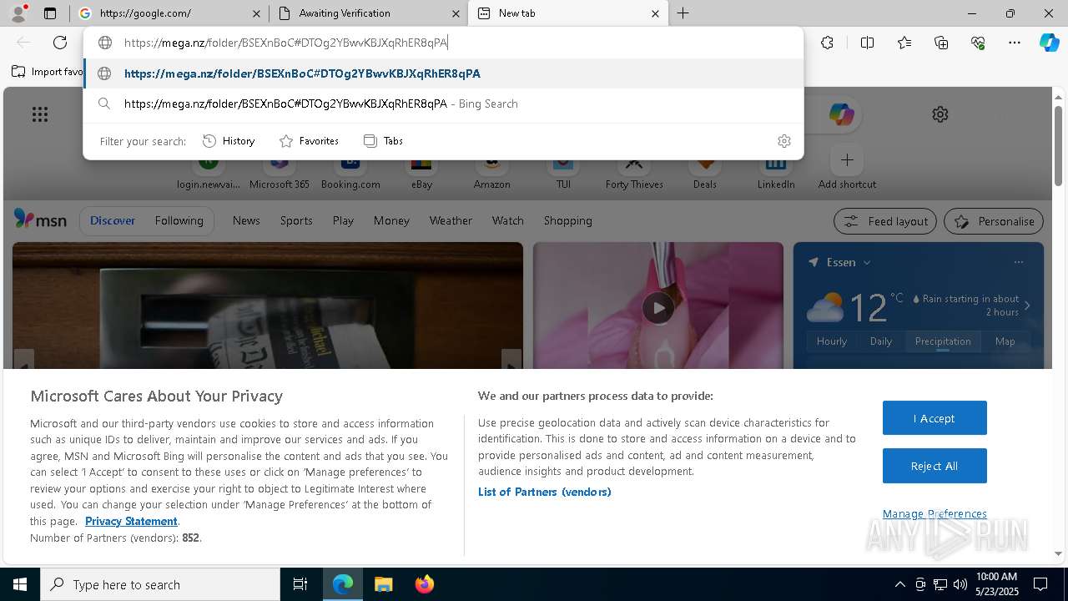Launch Firefox from taskbar
1068x601 pixels.
(x=424, y=584)
